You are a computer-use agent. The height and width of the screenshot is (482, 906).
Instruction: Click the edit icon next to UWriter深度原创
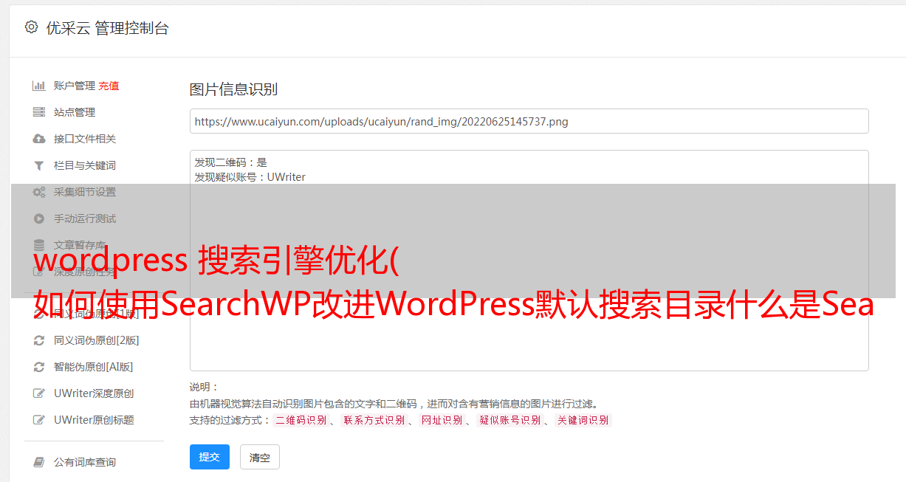click(x=39, y=393)
